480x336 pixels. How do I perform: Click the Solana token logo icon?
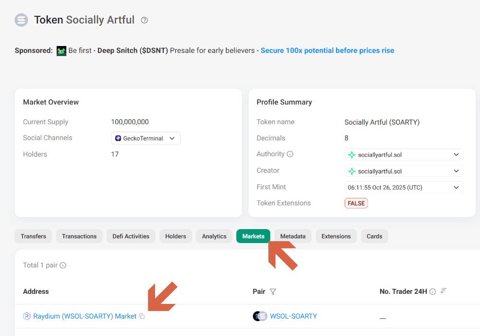click(x=21, y=20)
